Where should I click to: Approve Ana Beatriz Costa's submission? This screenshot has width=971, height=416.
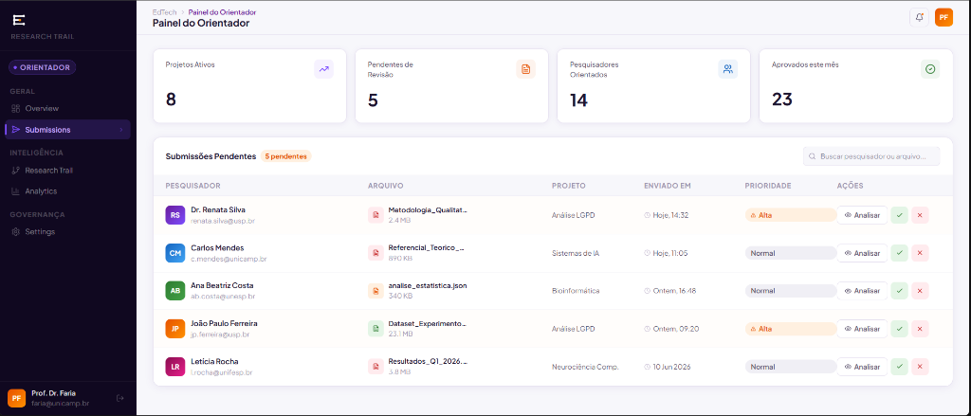899,291
